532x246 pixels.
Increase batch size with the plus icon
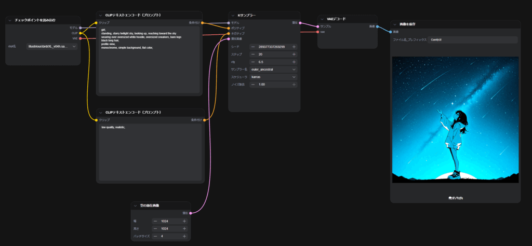pyautogui.click(x=184, y=237)
